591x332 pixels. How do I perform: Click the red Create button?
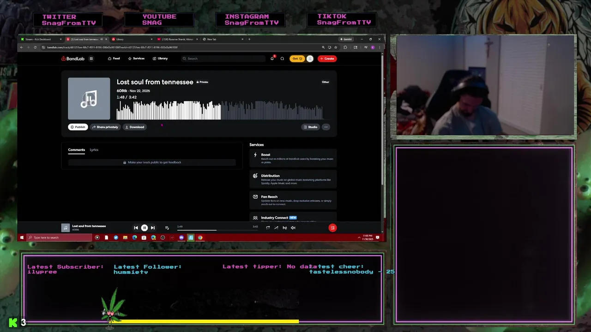[x=327, y=59]
